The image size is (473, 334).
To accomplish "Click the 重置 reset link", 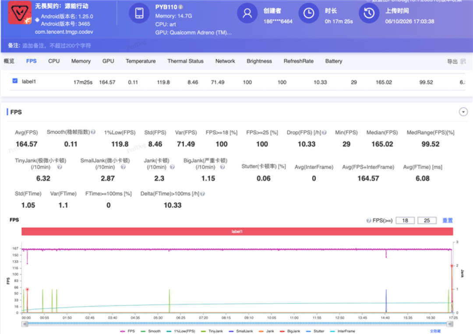I will tap(448, 220).
